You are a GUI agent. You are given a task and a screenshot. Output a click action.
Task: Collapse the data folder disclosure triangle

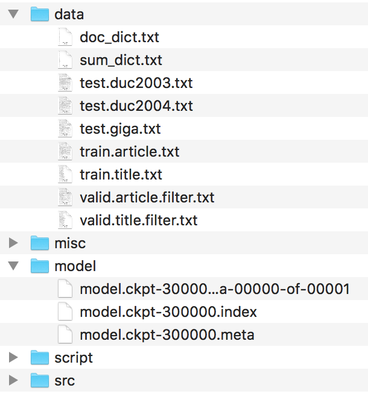[14, 14]
